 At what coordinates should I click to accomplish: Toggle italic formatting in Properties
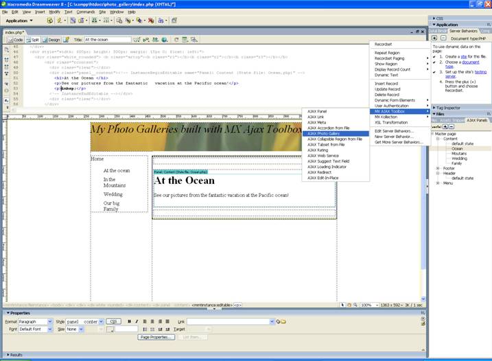[137, 321]
